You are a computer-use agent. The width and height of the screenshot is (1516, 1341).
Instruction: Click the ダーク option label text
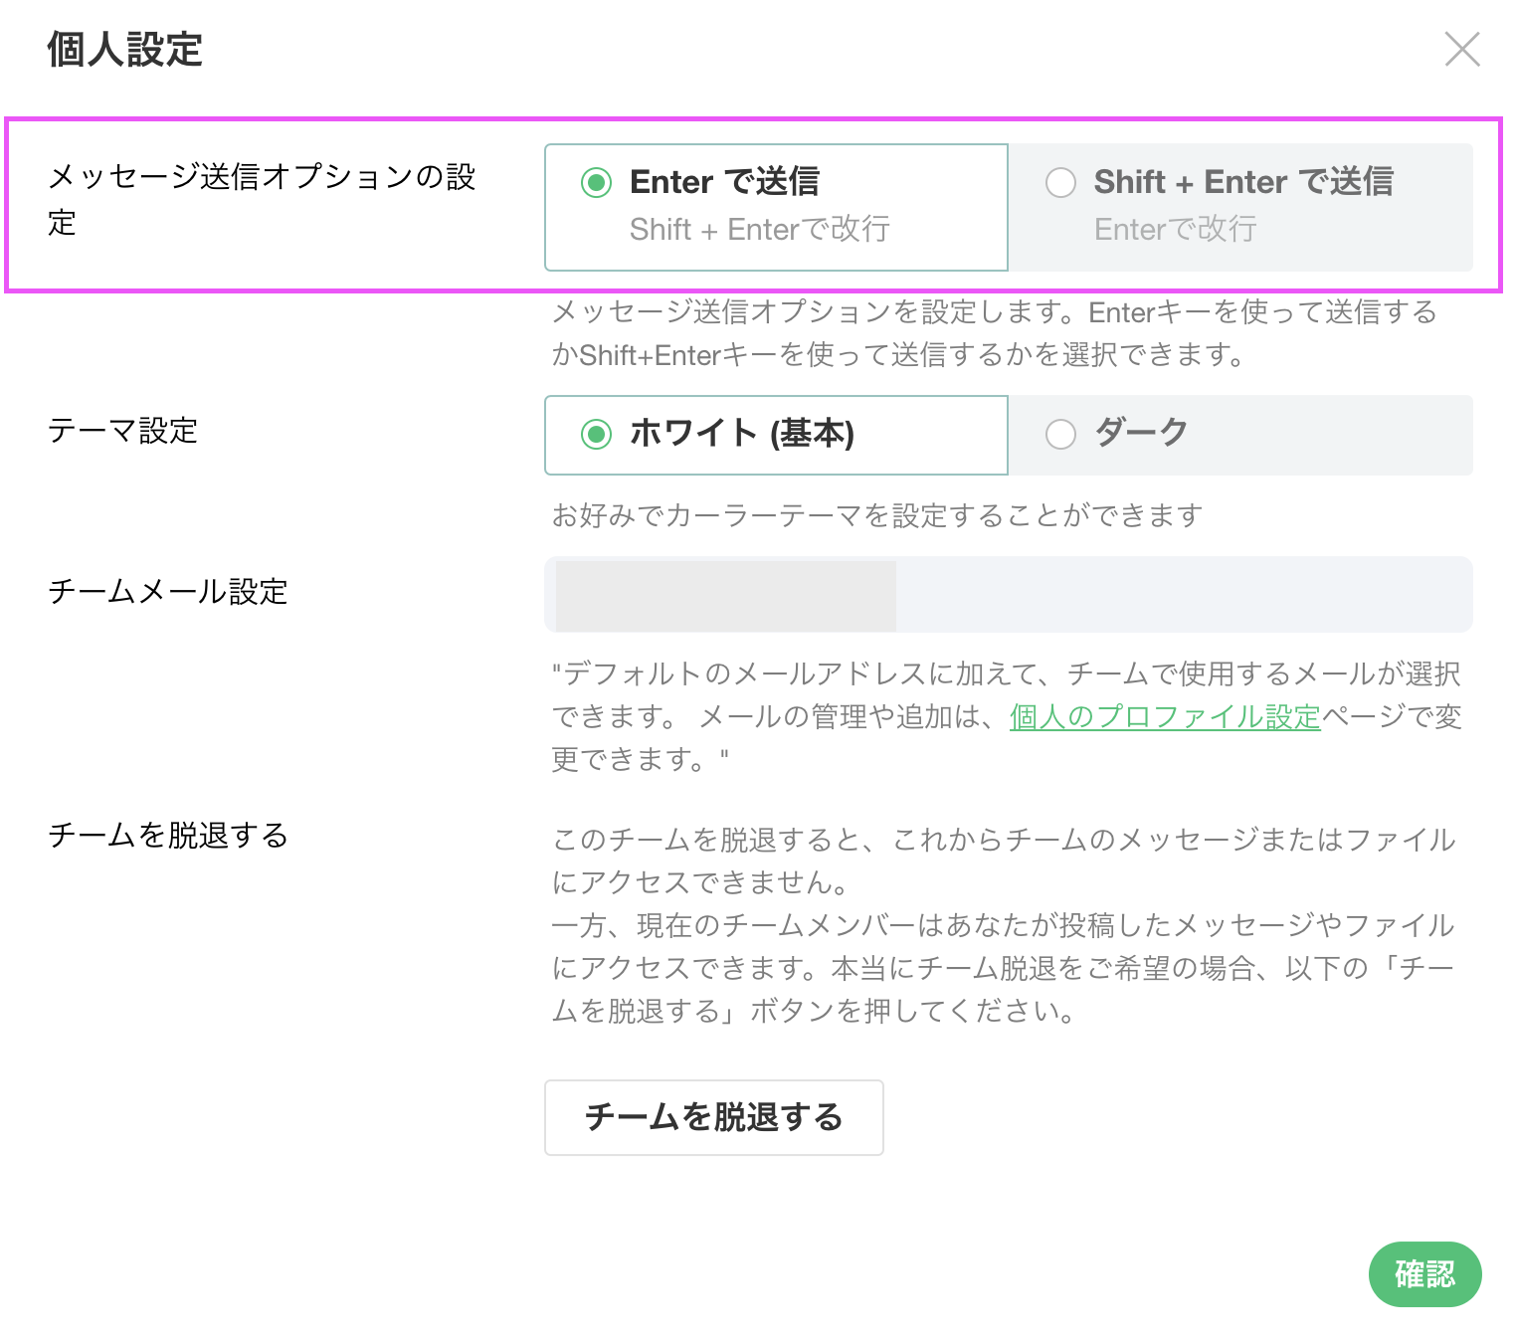coord(1141,433)
